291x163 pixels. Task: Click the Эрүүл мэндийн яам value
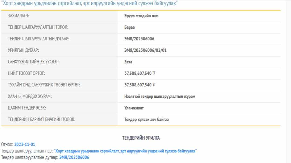(x=141, y=16)
